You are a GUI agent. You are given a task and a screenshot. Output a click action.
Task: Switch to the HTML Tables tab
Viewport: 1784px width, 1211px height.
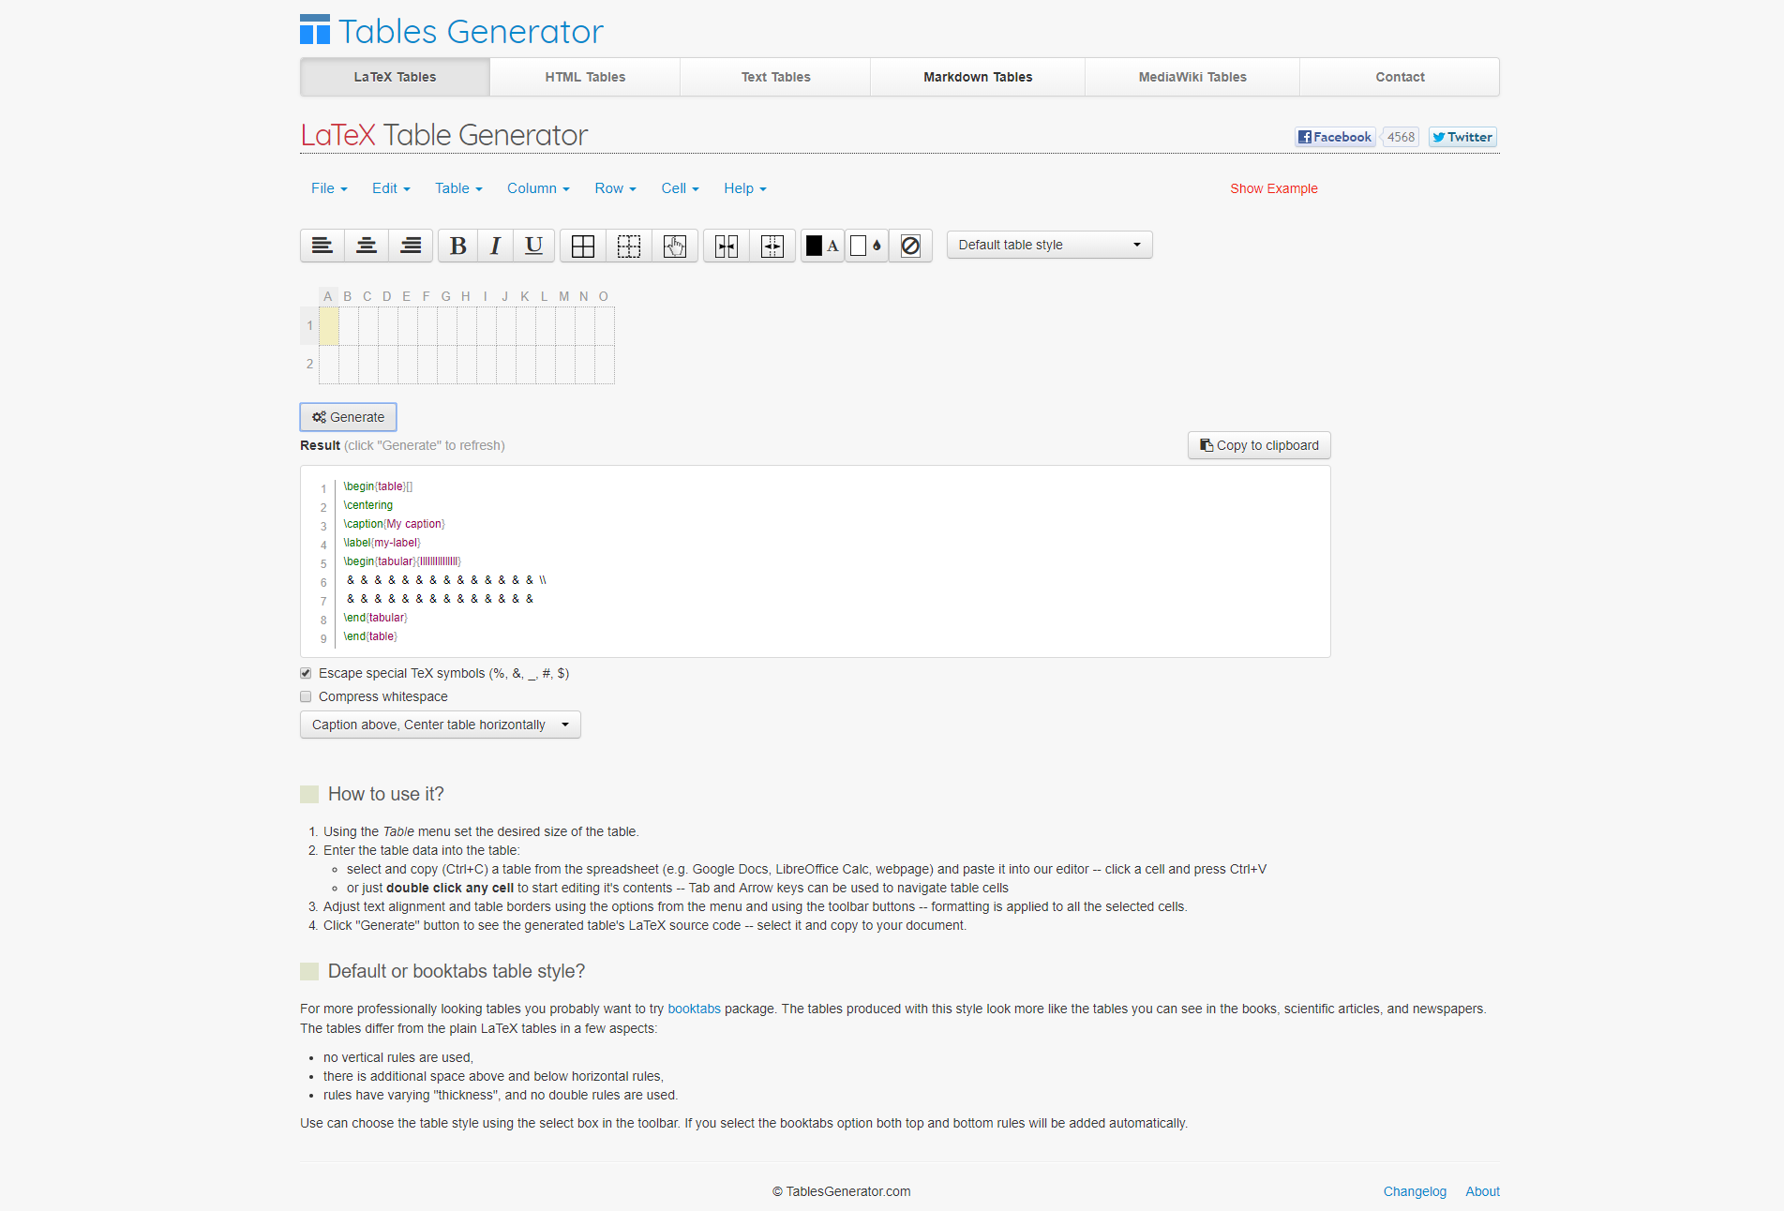(x=585, y=77)
